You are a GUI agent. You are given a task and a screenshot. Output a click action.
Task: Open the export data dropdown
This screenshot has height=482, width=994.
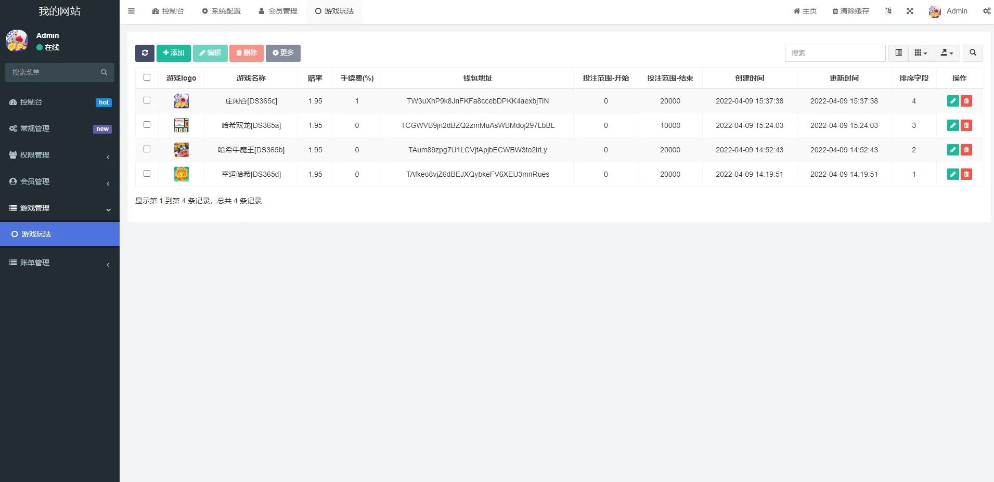pos(947,53)
